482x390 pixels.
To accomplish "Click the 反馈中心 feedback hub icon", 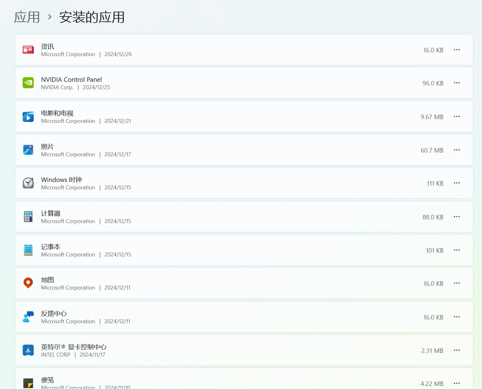I will pos(28,317).
